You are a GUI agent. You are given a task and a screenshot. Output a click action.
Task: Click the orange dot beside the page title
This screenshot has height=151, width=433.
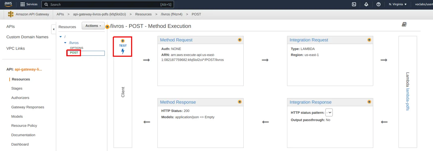107,27
